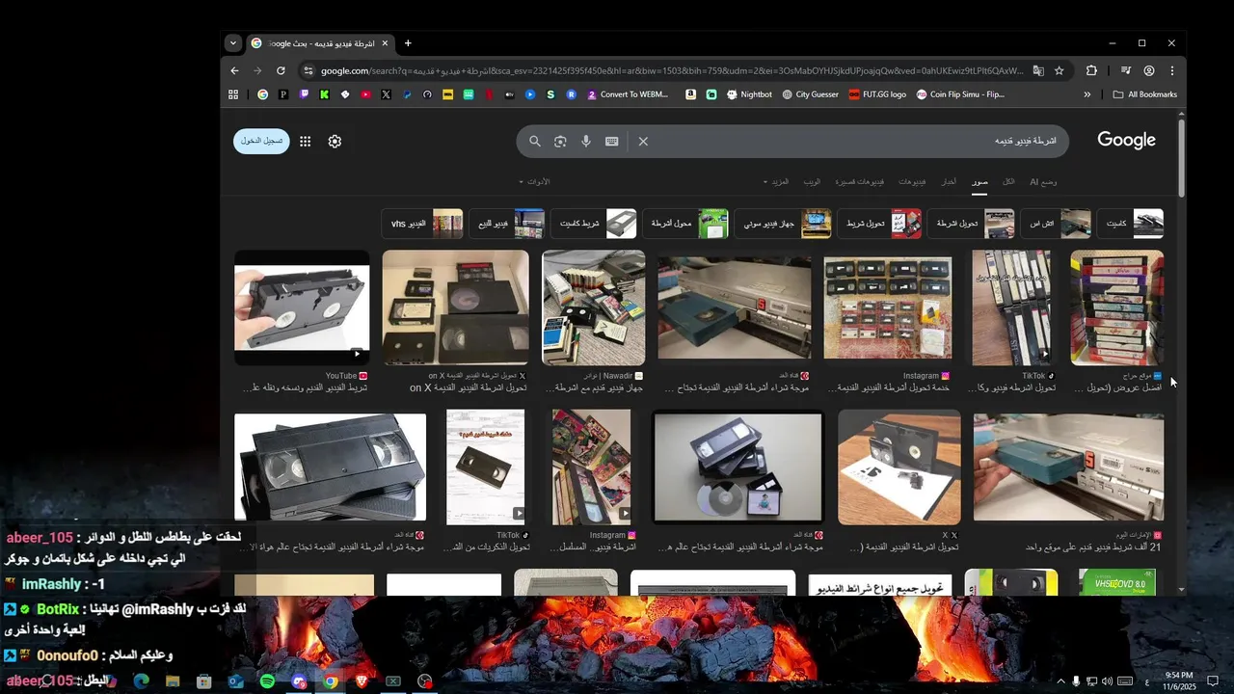Open the Chrome extensions puzzle icon
The width and height of the screenshot is (1234, 694).
pos(1091,70)
